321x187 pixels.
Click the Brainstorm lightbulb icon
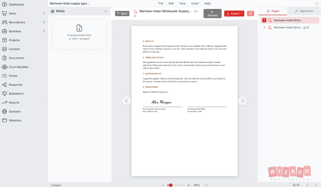pos(4,93)
